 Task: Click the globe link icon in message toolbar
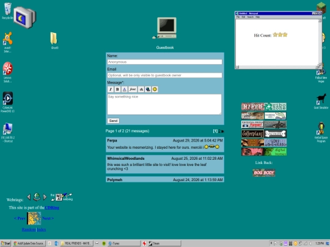click(x=148, y=89)
